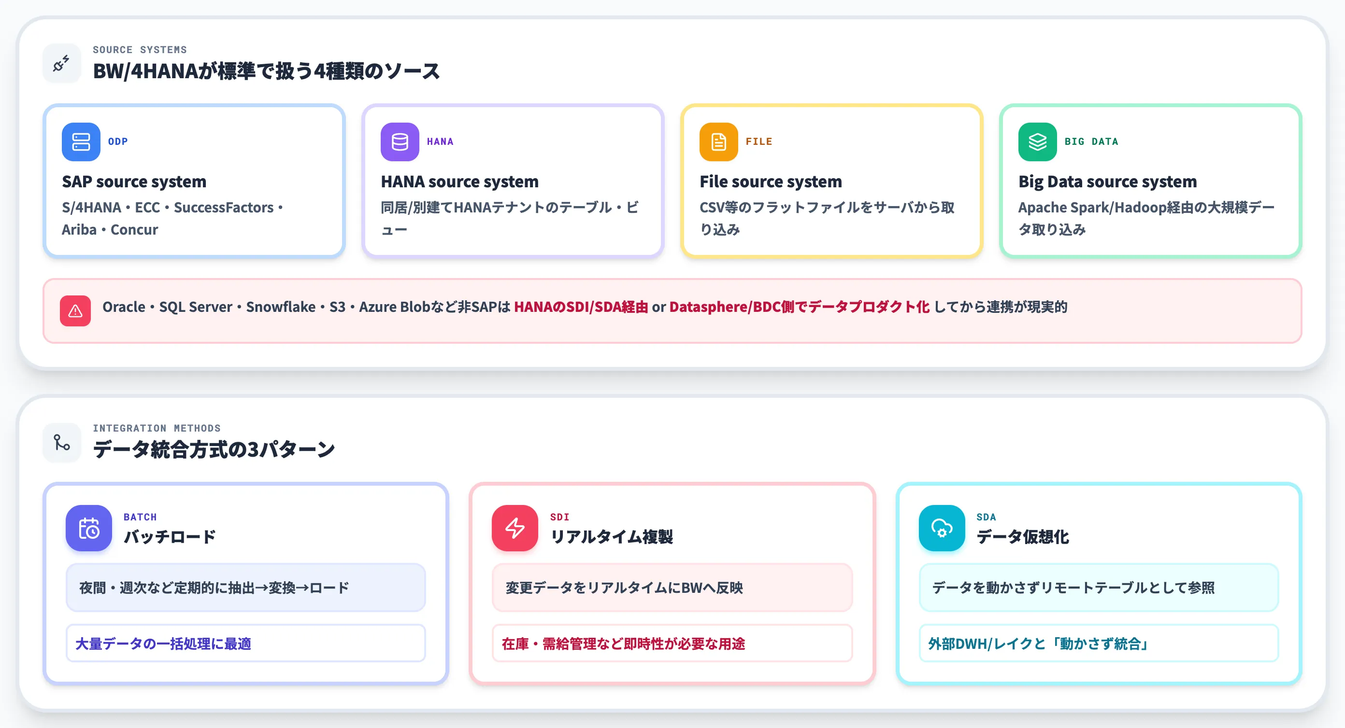Click the plug icon beside SOURCE SYSTEMS
The width and height of the screenshot is (1345, 728).
coord(62,64)
